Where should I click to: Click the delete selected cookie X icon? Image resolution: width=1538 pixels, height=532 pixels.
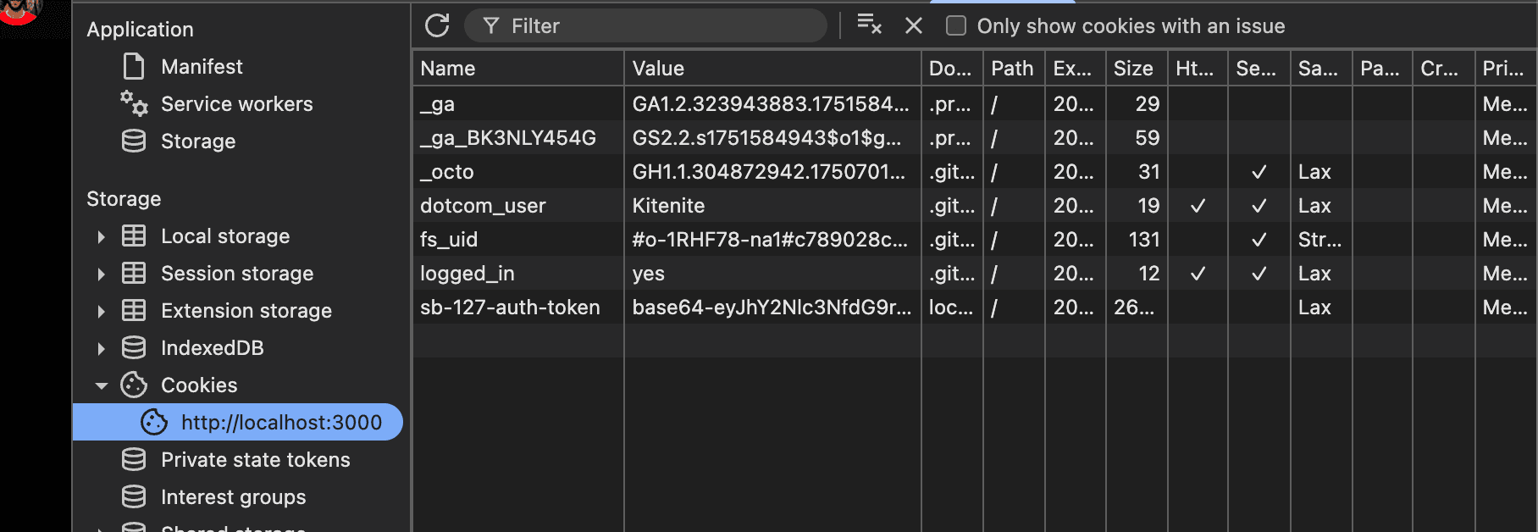pos(913,25)
